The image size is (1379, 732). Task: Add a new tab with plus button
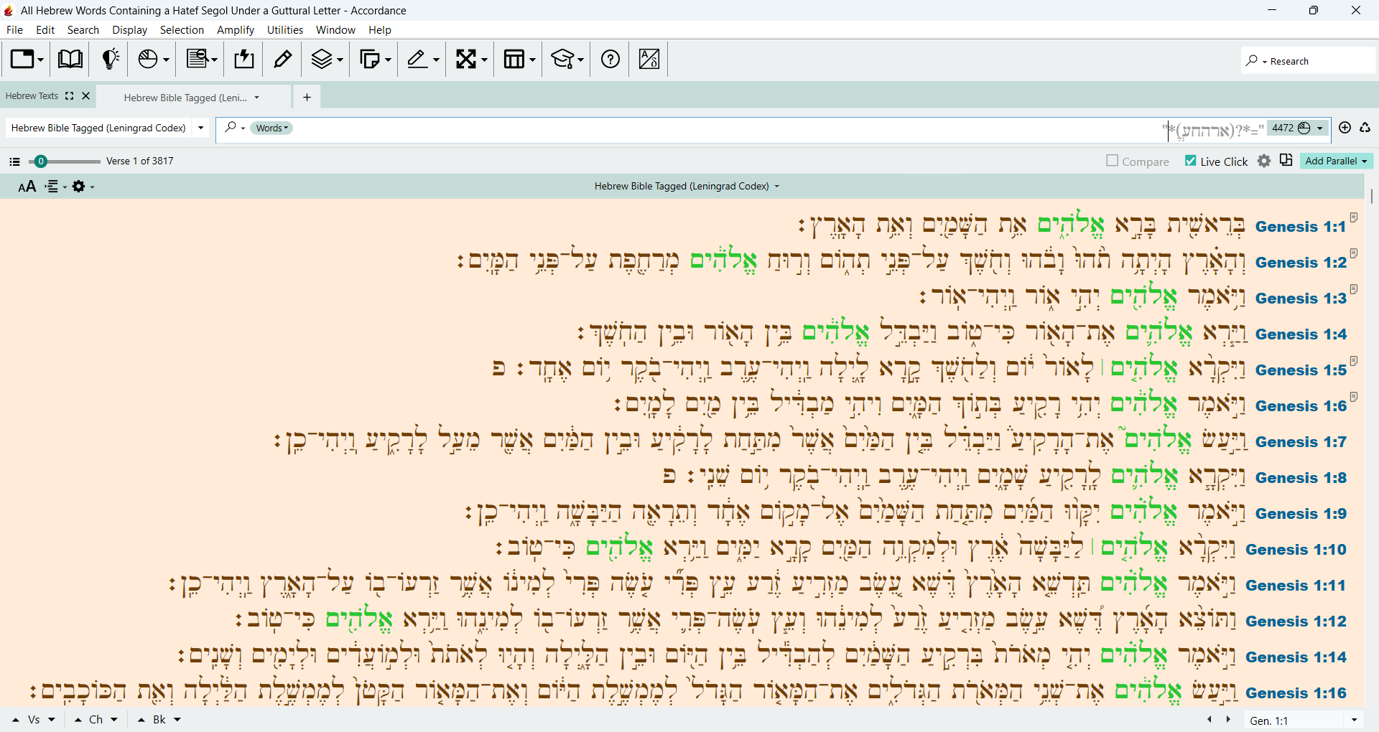tap(307, 97)
